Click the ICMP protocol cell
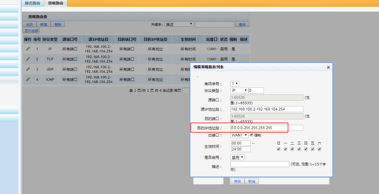Image resolution: width=379 pixels, height=194 pixels. [x=50, y=80]
